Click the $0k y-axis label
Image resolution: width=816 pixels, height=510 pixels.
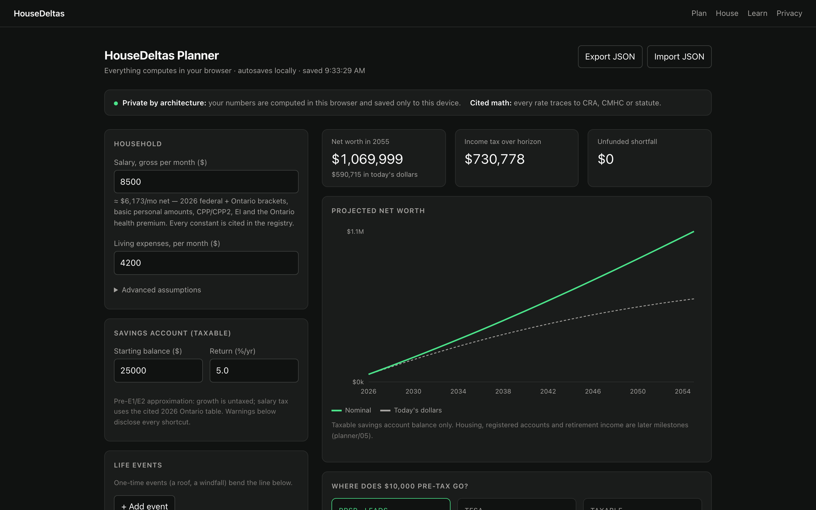point(358,382)
